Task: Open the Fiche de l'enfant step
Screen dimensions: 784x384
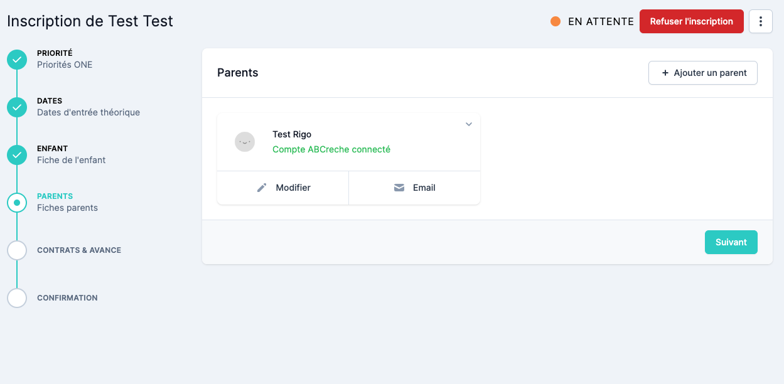Action: pyautogui.click(x=71, y=160)
